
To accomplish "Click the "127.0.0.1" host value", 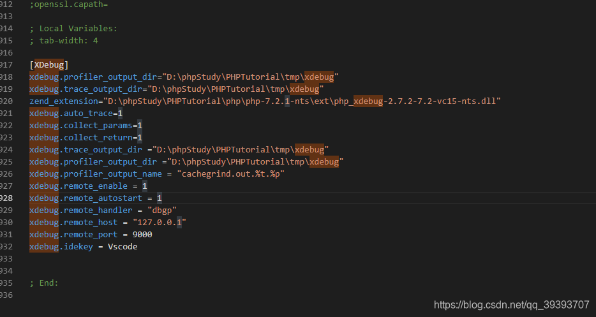I will pyautogui.click(x=160, y=223).
